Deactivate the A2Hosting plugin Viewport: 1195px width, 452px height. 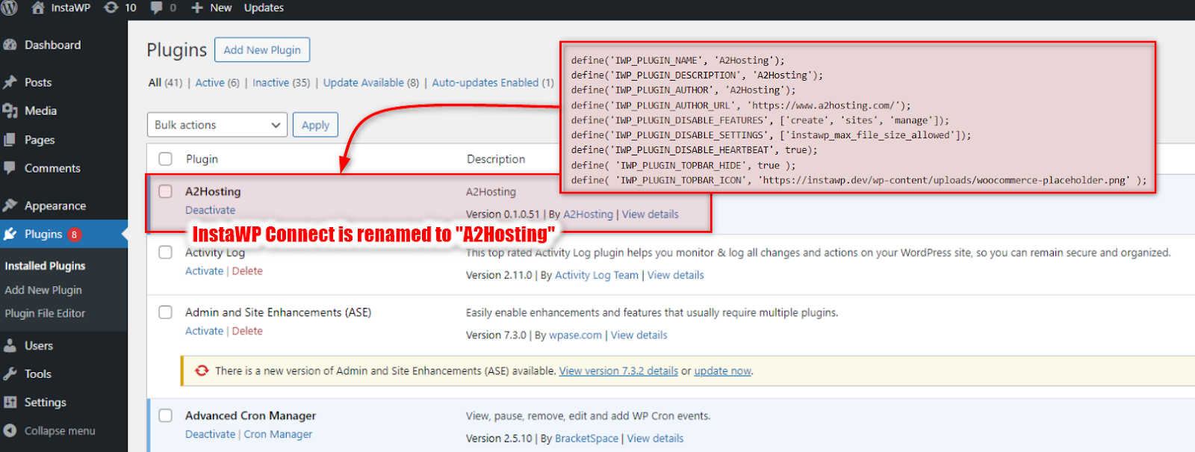pos(210,211)
